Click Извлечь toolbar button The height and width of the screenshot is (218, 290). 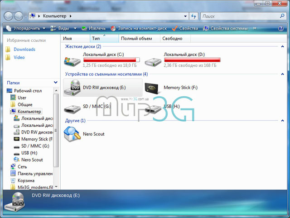click(x=94, y=28)
